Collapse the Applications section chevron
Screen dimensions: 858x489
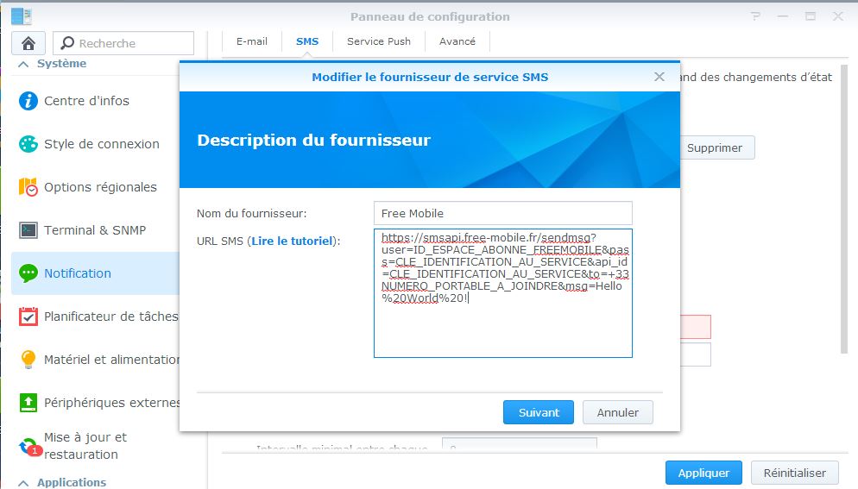point(23,482)
